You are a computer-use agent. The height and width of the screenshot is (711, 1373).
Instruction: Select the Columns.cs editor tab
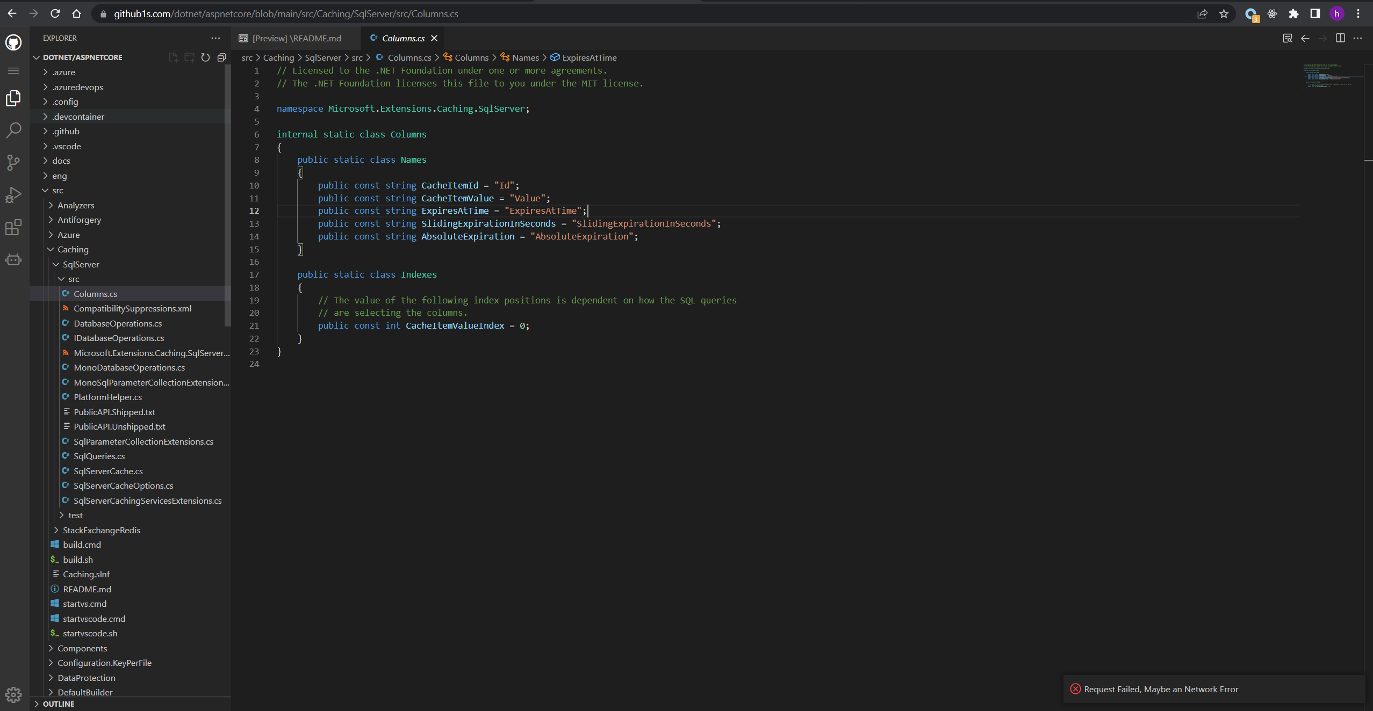point(402,38)
